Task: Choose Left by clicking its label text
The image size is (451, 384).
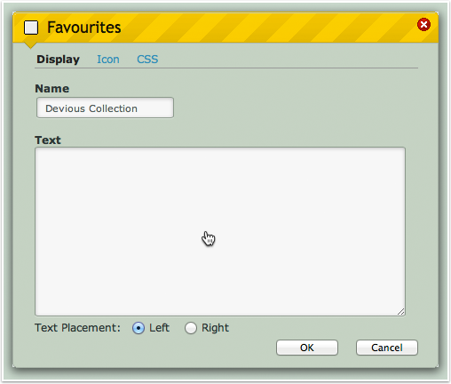Action: [159, 328]
